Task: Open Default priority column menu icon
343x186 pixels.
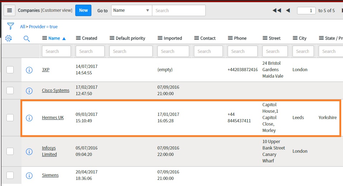Action: (x=112, y=38)
